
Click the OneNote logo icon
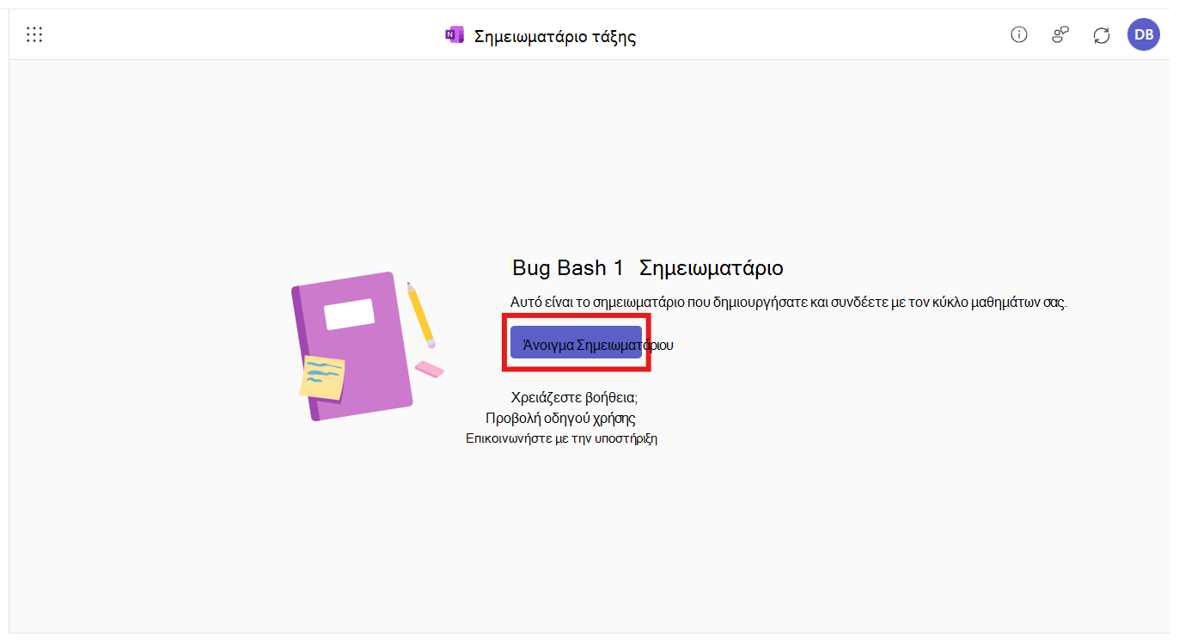(455, 35)
